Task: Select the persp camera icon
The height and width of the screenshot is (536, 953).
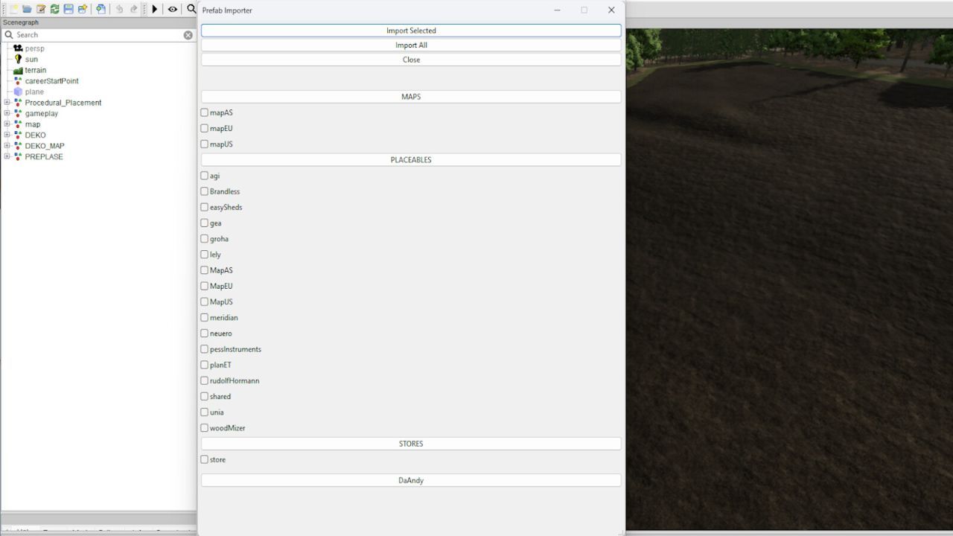Action: [x=17, y=48]
